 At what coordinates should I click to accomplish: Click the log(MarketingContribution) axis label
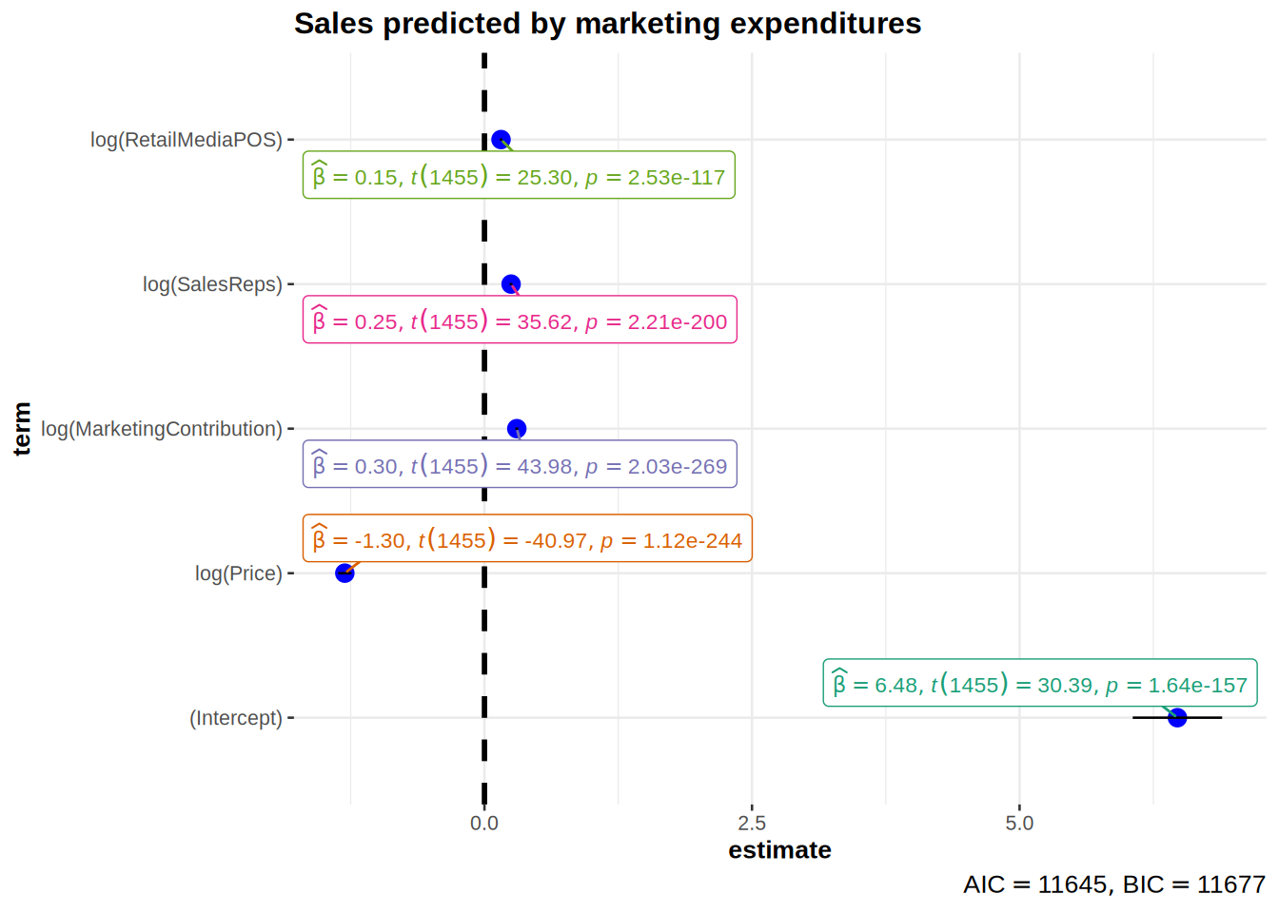coord(162,429)
